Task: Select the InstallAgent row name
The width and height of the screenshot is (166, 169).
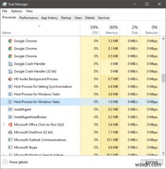Action: coord(22,109)
